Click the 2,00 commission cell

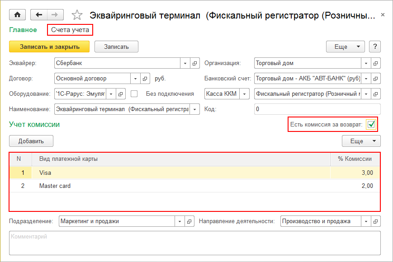355,186
